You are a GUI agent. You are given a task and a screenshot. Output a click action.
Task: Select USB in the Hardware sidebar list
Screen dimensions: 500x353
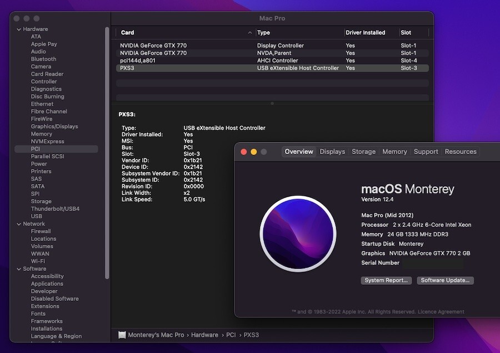coord(36,216)
